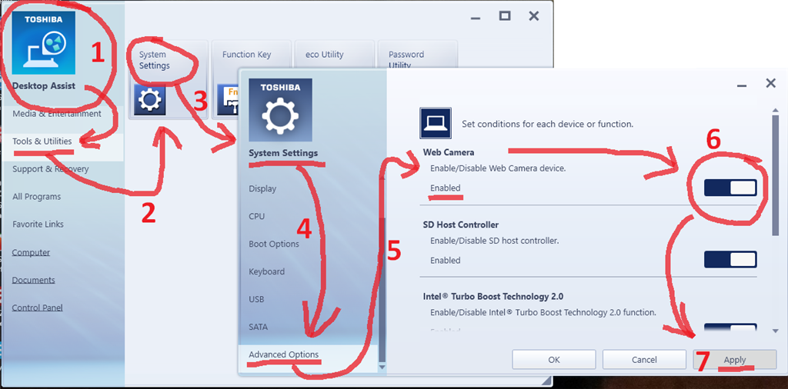Click 'Enable/Disable Web Camera device.' description
788x389 pixels.
pos(498,168)
